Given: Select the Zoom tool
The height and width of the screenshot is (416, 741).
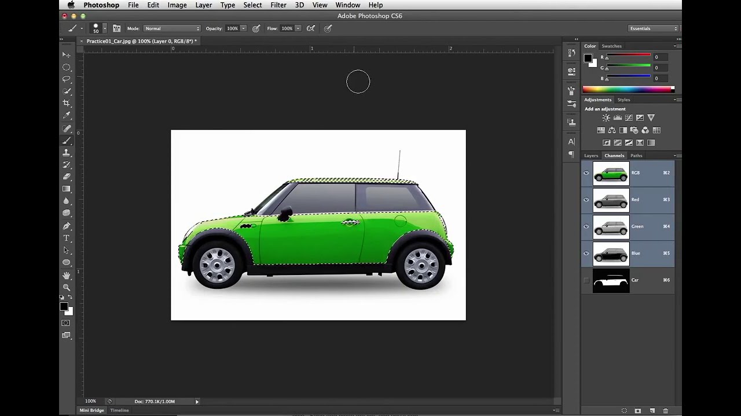Looking at the screenshot, I should pyautogui.click(x=66, y=287).
